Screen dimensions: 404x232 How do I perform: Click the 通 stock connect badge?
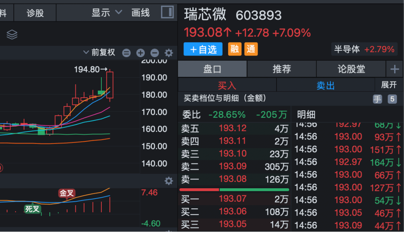point(251,49)
